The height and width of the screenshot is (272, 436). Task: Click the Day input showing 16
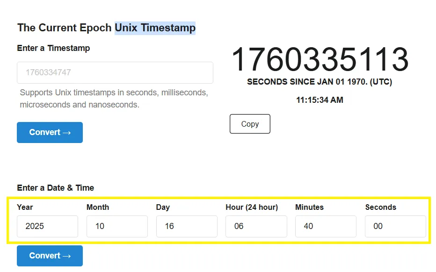click(x=186, y=226)
